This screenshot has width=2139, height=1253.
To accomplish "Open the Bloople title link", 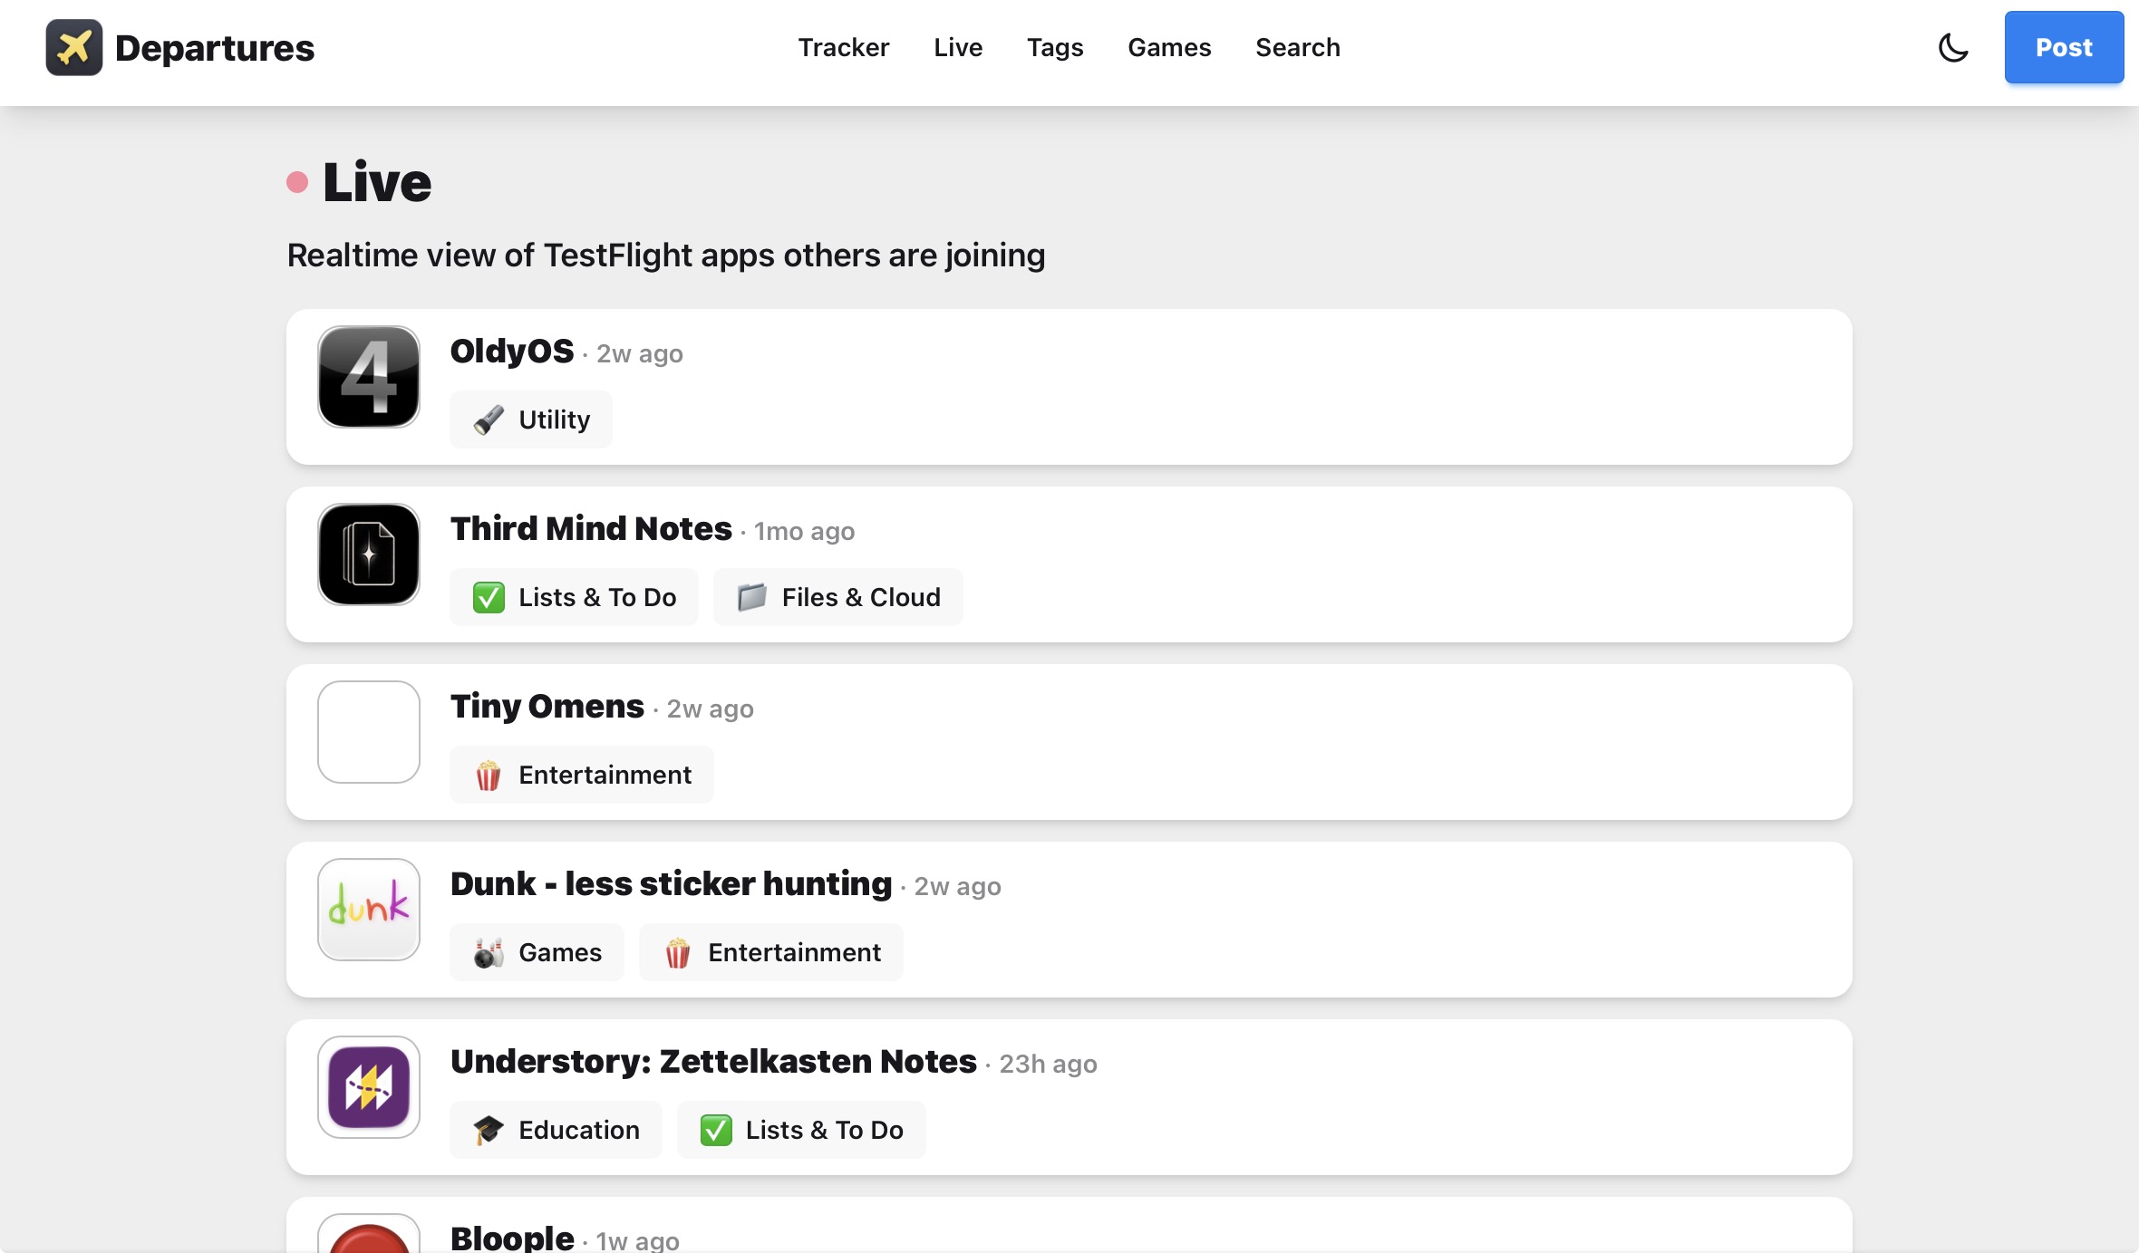I will coord(512,1238).
